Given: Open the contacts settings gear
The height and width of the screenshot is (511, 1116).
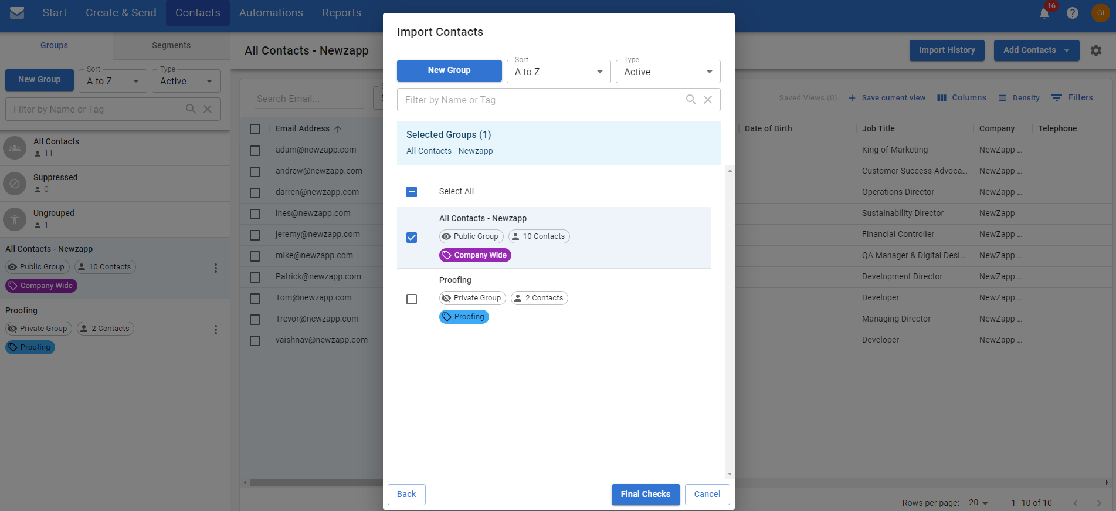Looking at the screenshot, I should (x=1096, y=50).
